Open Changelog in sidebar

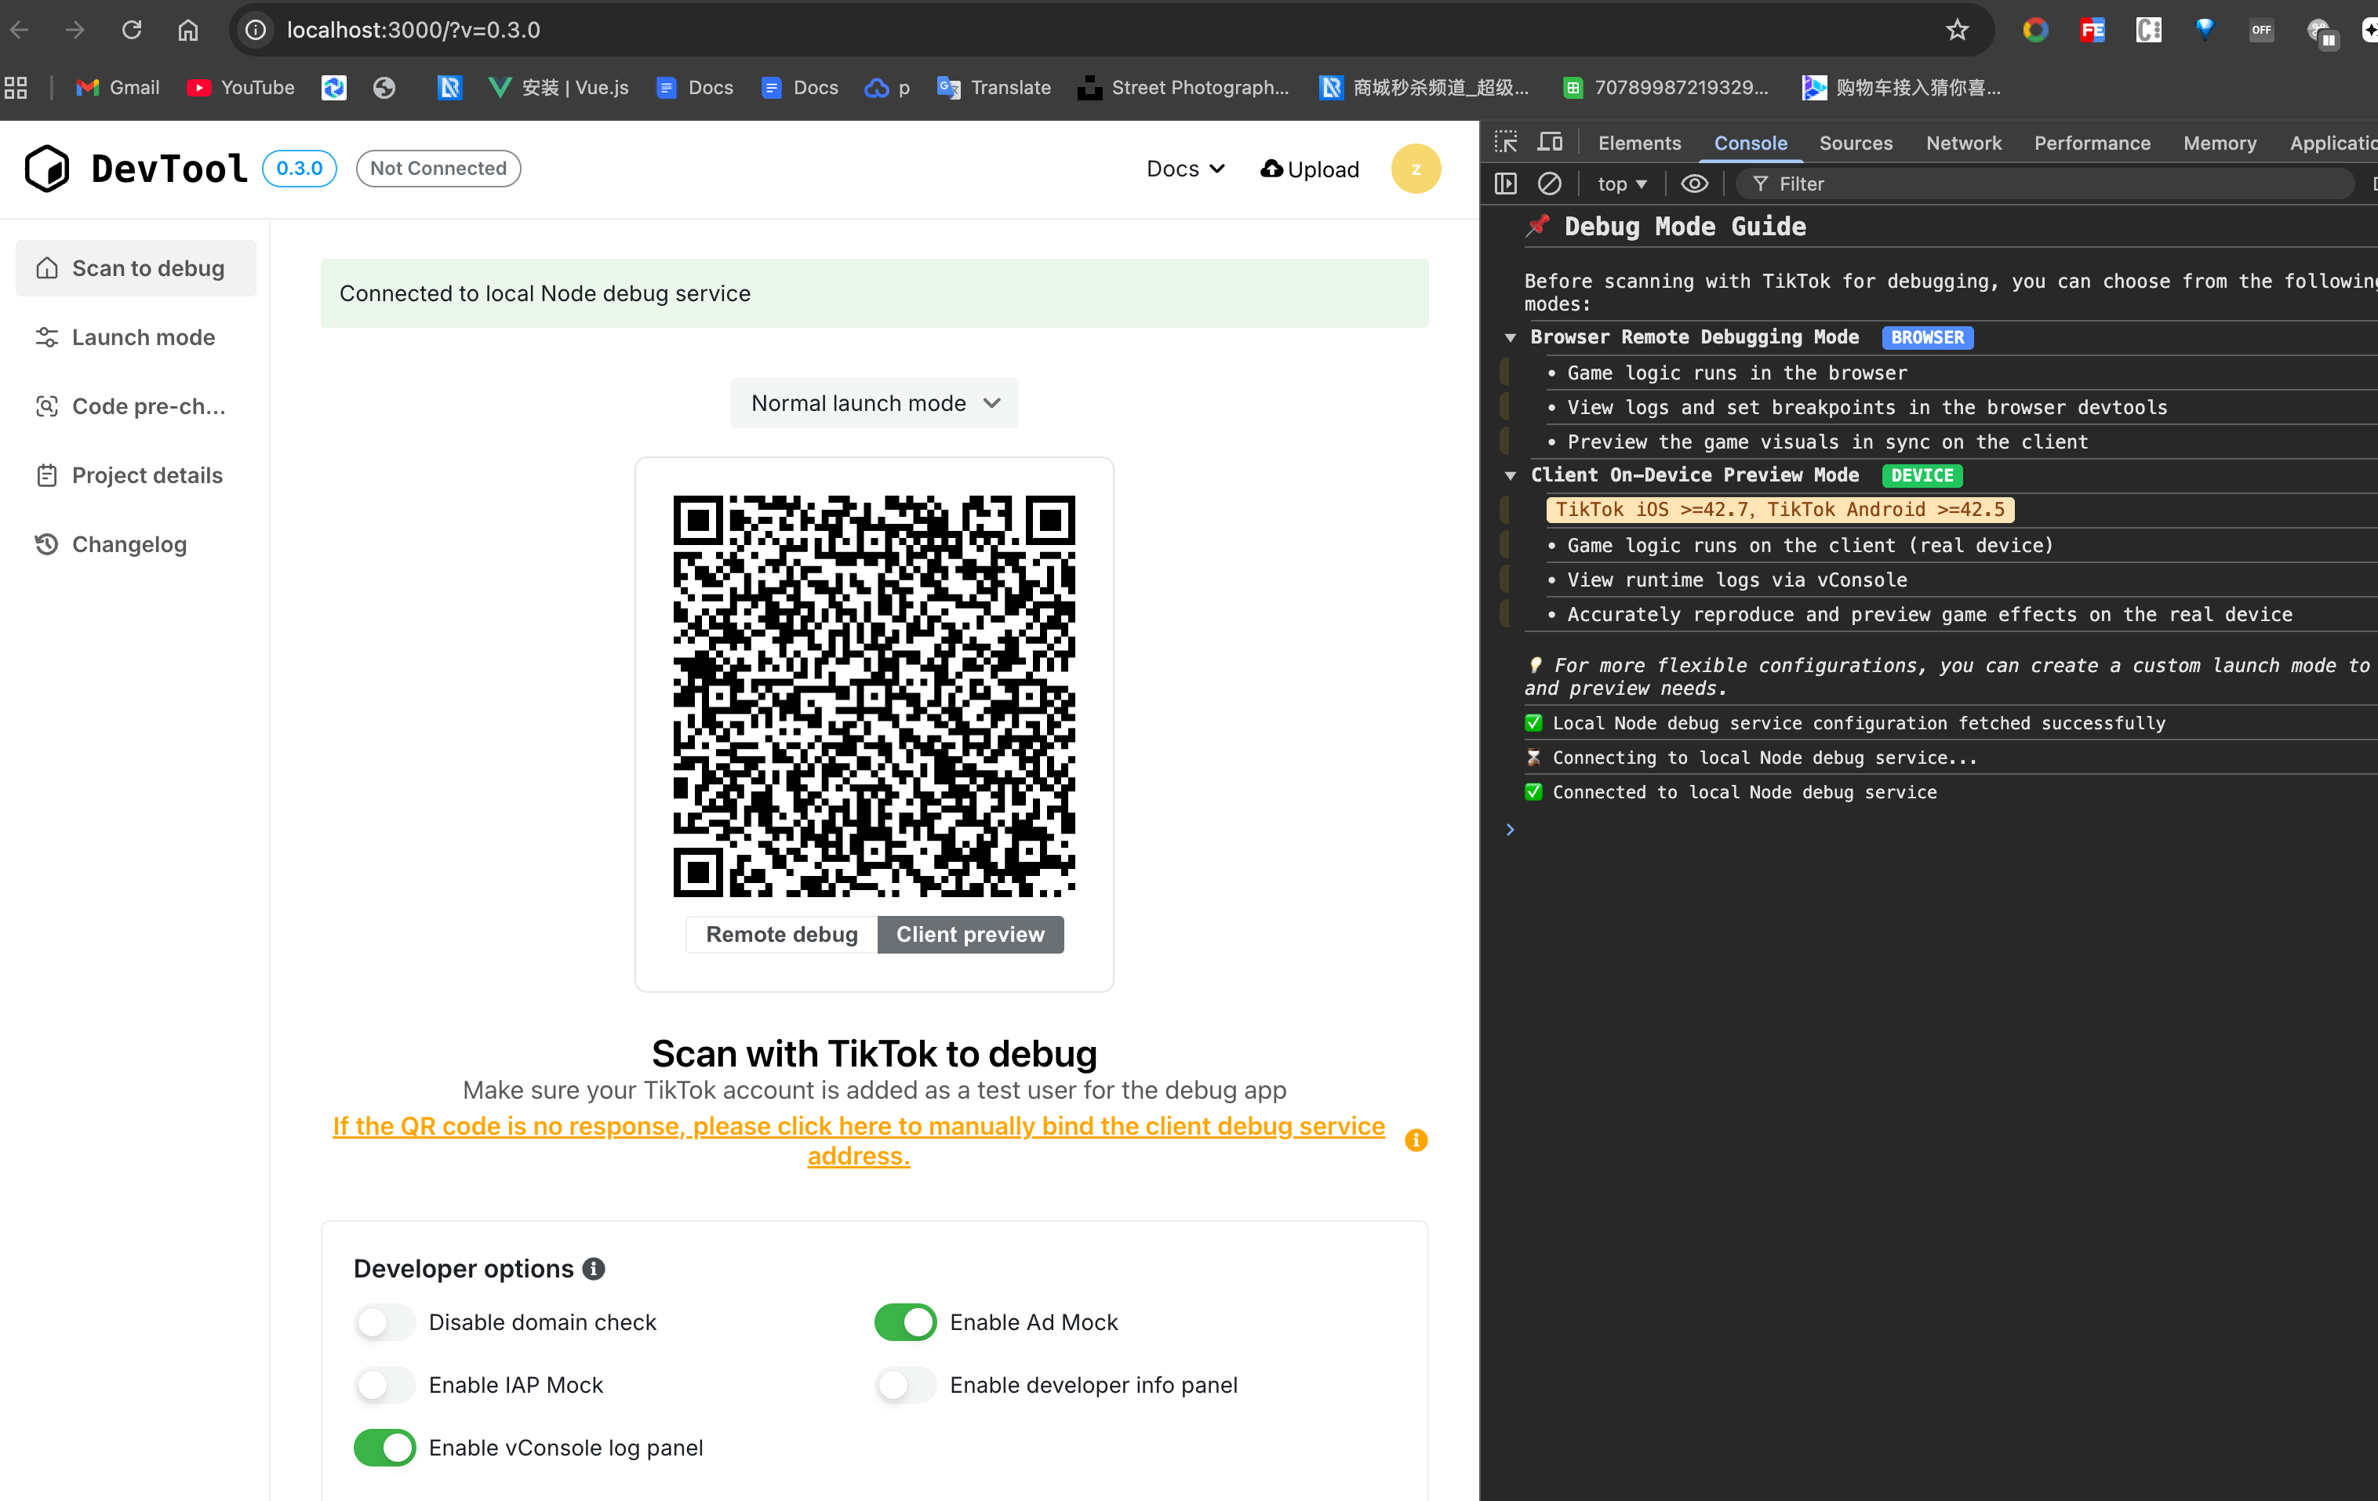pos(136,544)
